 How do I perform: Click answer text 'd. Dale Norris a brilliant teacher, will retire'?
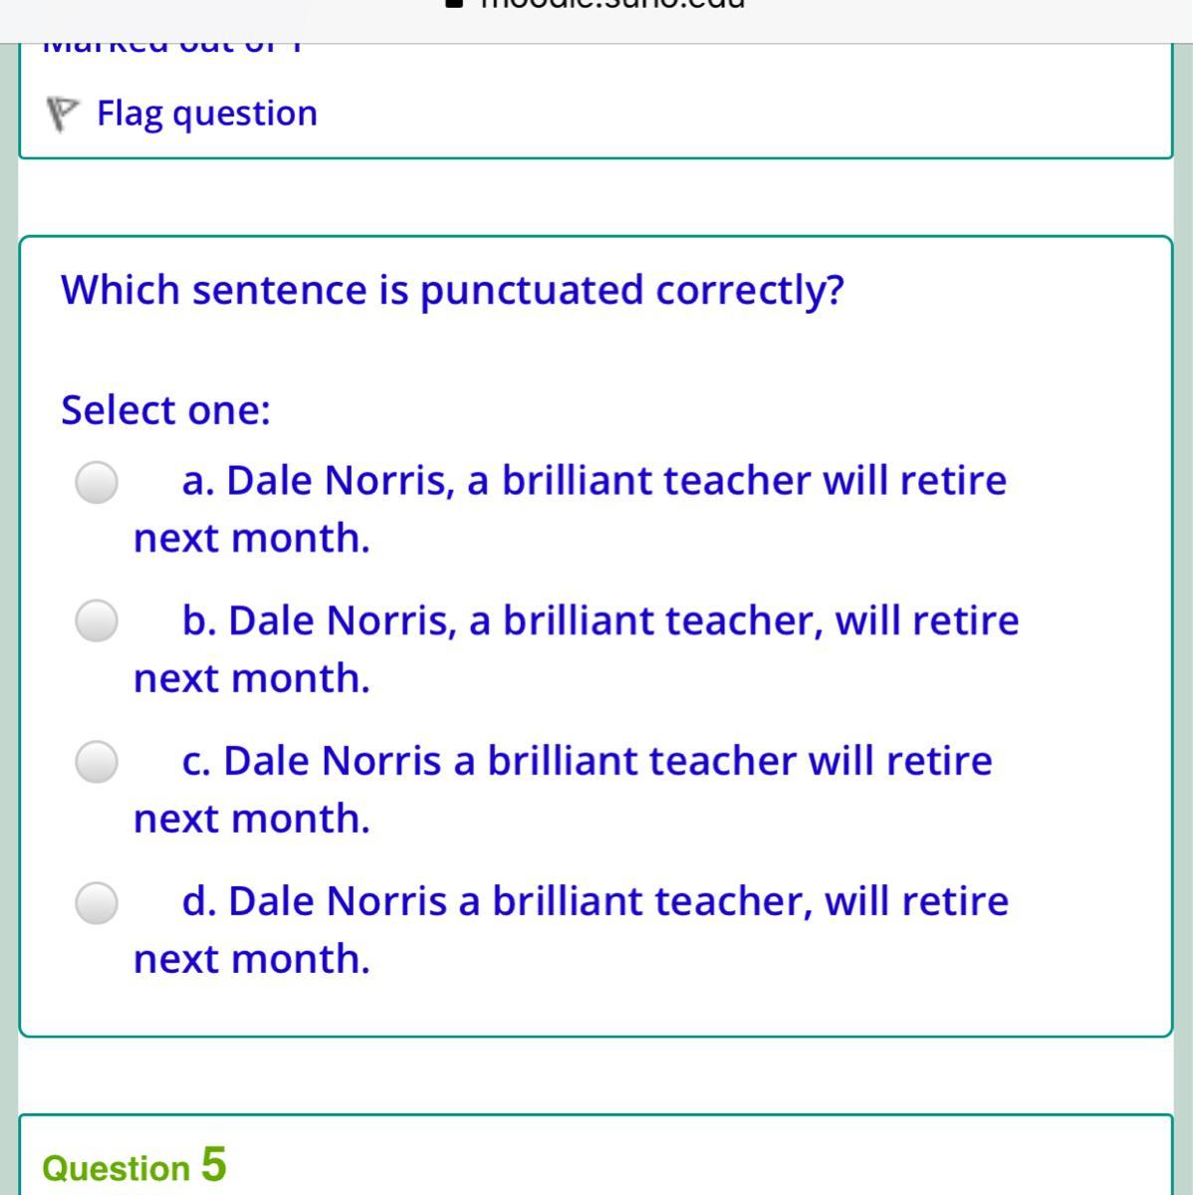pyautogui.click(x=595, y=902)
